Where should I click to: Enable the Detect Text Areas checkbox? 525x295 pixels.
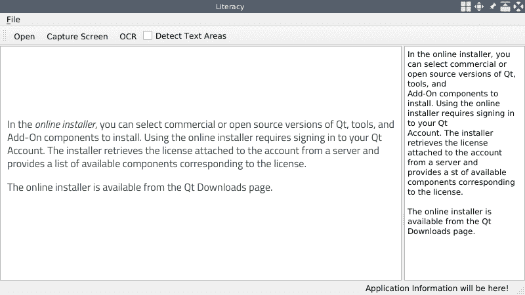[x=148, y=35]
